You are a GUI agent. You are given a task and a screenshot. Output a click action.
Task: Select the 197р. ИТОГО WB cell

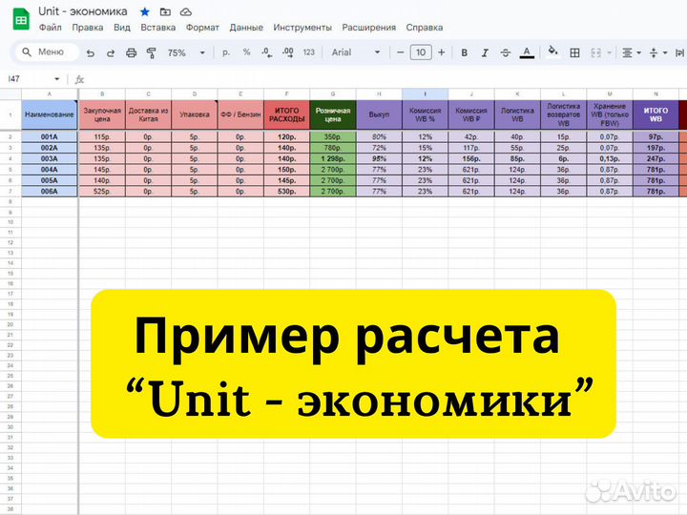(656, 148)
